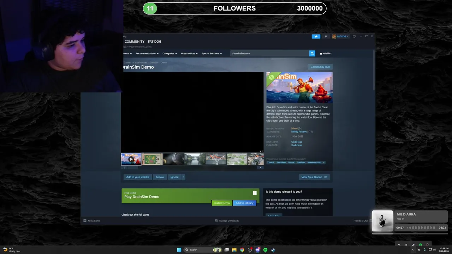Toggle Ignore for this demo
Viewport: 452px width, 254px height.
pyautogui.click(x=174, y=177)
